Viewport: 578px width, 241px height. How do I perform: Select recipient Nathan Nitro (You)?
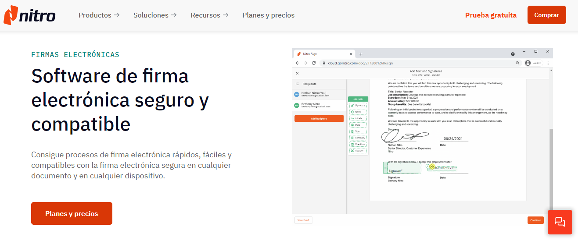tap(320, 94)
